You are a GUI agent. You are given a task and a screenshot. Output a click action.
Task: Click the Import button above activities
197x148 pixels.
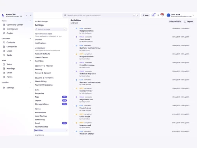[188, 21]
